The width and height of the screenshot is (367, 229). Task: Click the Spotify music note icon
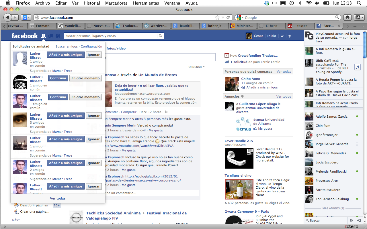[x=357, y=67]
